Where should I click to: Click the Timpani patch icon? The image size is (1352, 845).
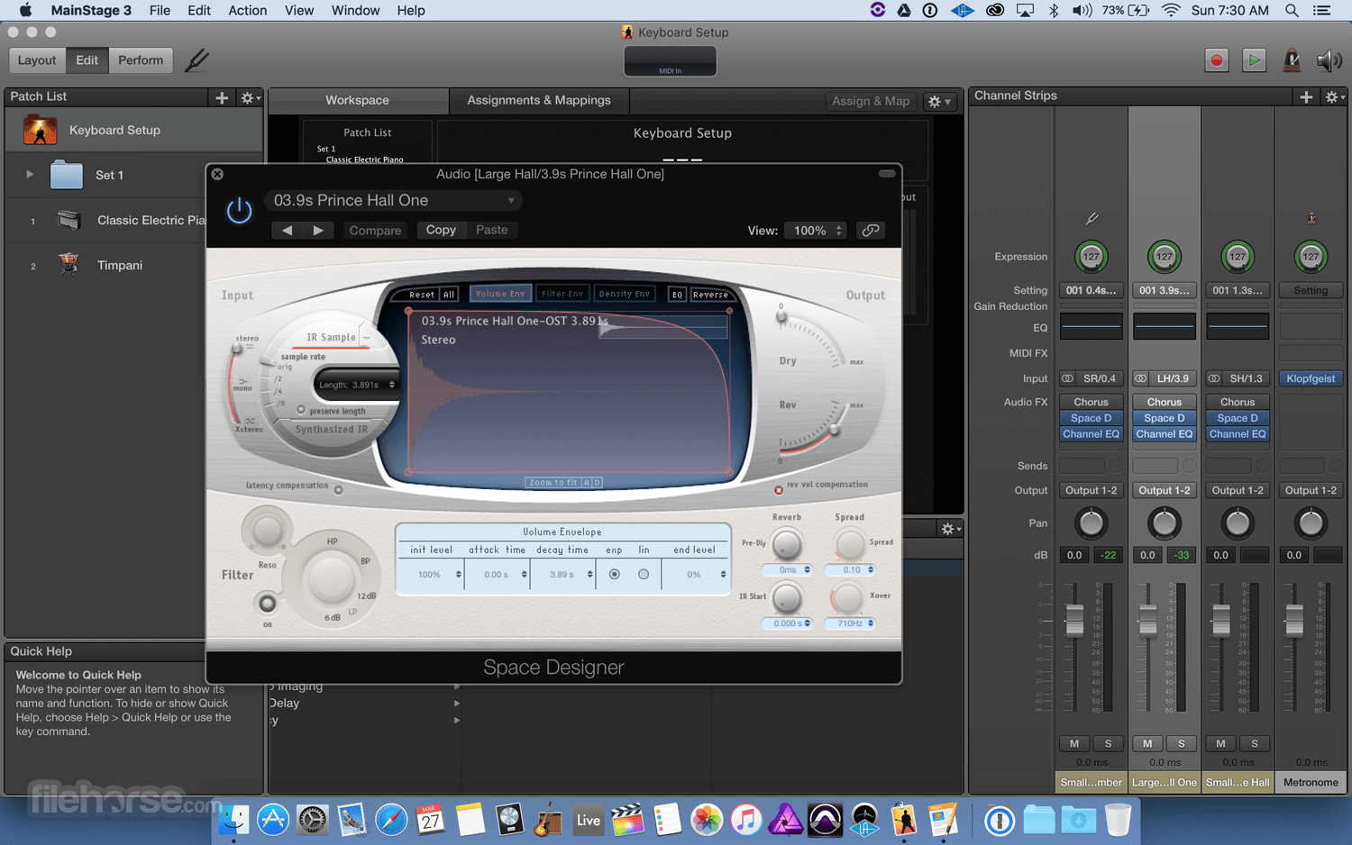tap(69, 265)
